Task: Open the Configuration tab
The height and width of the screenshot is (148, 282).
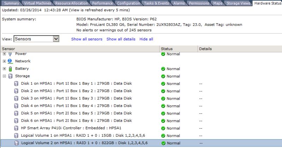Action: click(x=128, y=3)
